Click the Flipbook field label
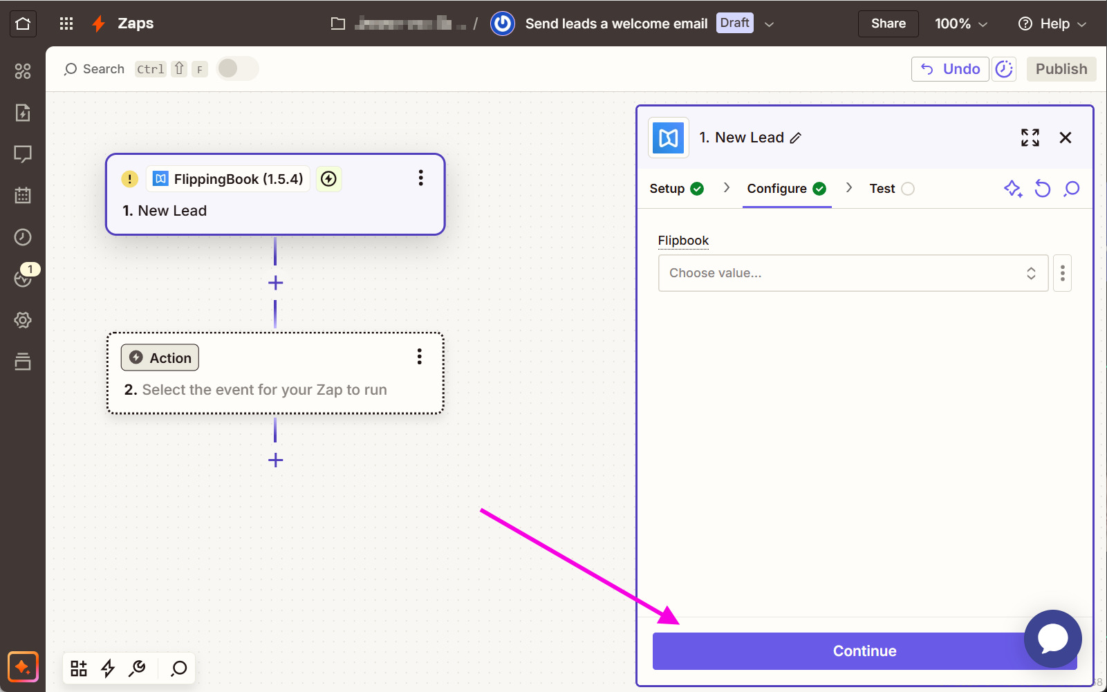This screenshot has height=692, width=1107. pos(683,241)
